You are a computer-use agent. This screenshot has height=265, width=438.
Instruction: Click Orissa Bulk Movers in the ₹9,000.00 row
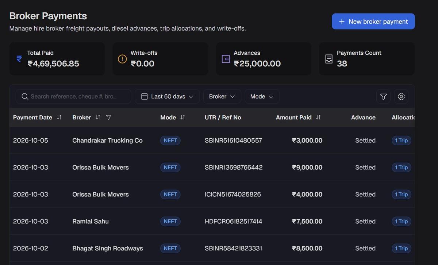point(100,168)
